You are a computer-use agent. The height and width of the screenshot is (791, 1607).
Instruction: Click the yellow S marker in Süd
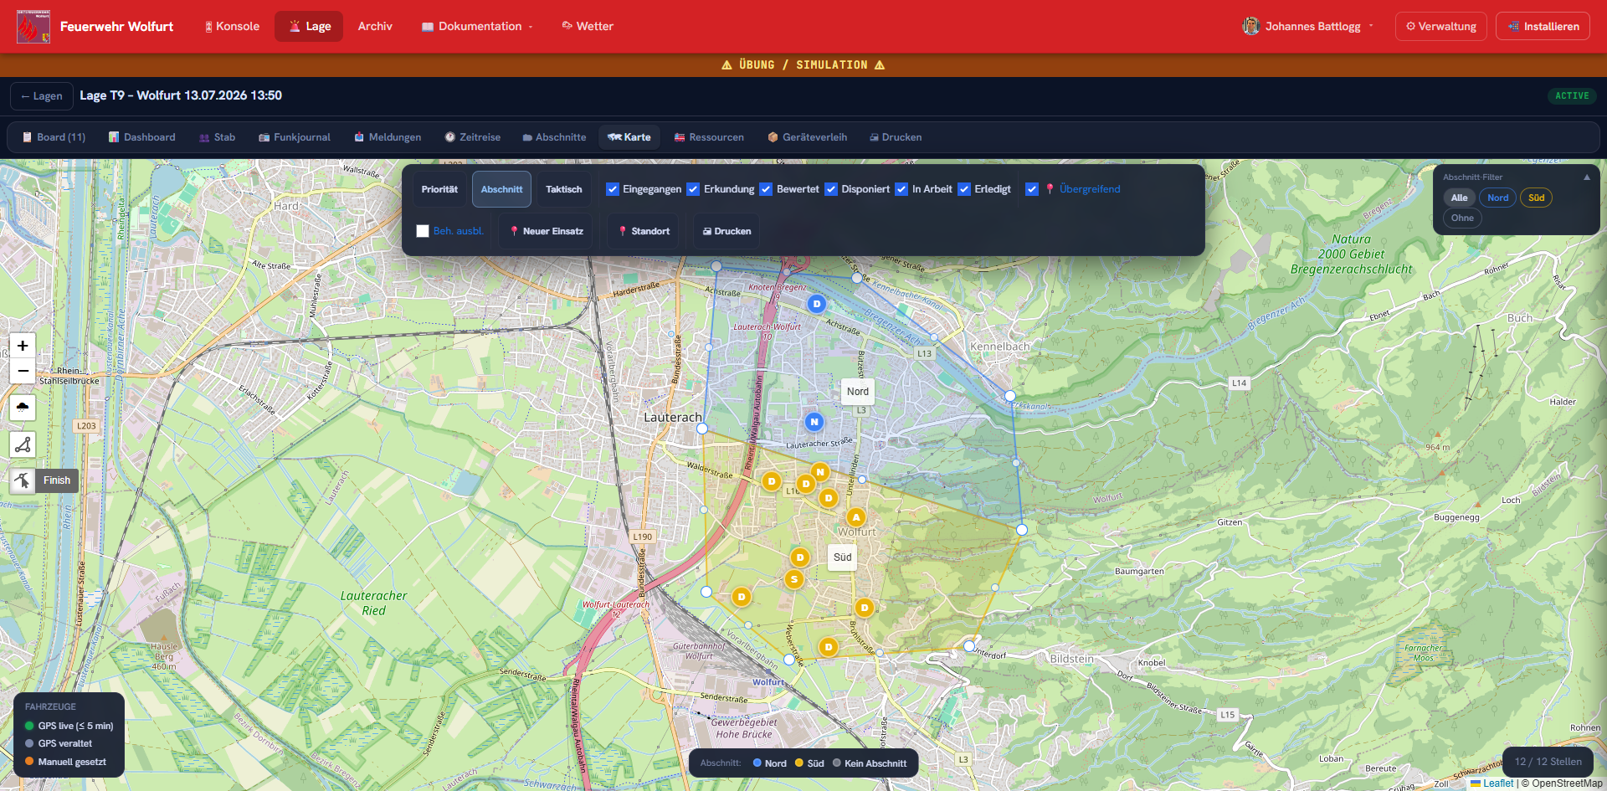tap(794, 578)
